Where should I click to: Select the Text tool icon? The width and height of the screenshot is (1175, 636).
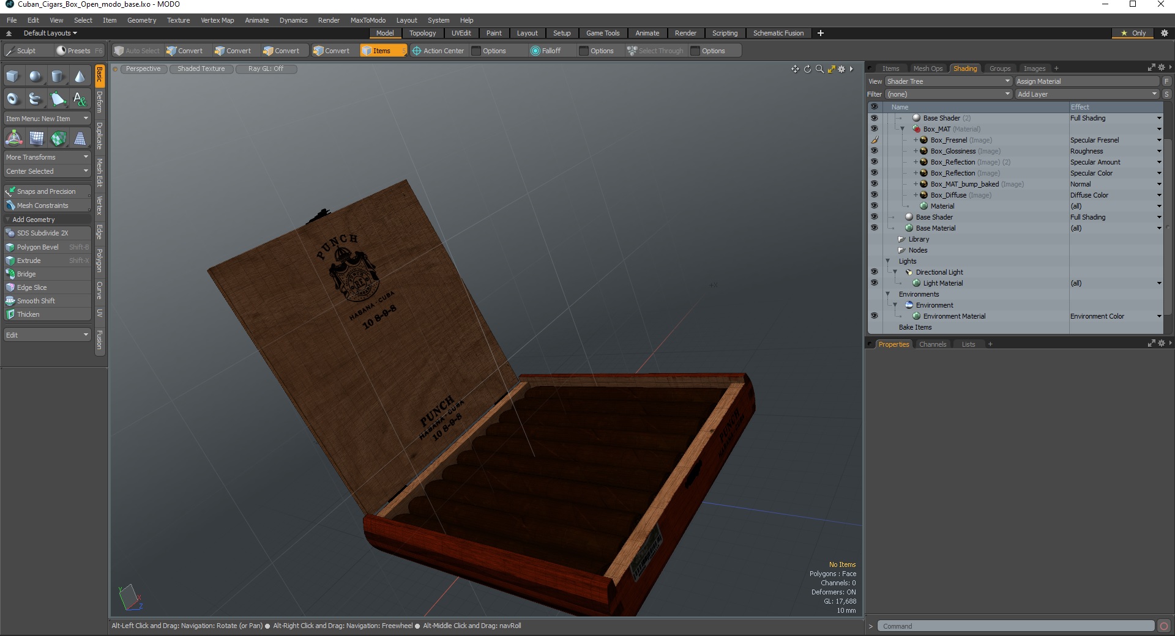click(80, 98)
